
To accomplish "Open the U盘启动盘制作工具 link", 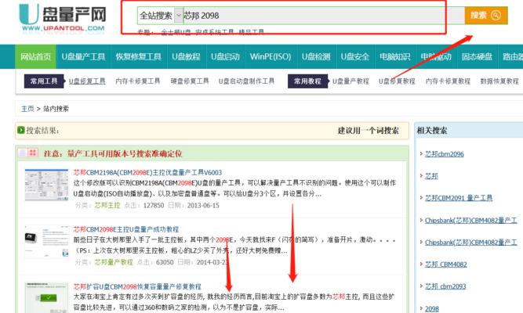I will point(246,81).
